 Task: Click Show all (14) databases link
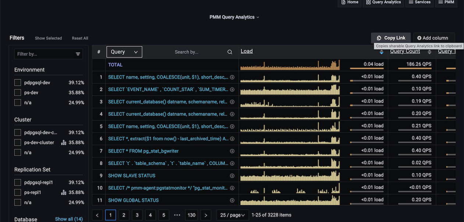coord(69,219)
